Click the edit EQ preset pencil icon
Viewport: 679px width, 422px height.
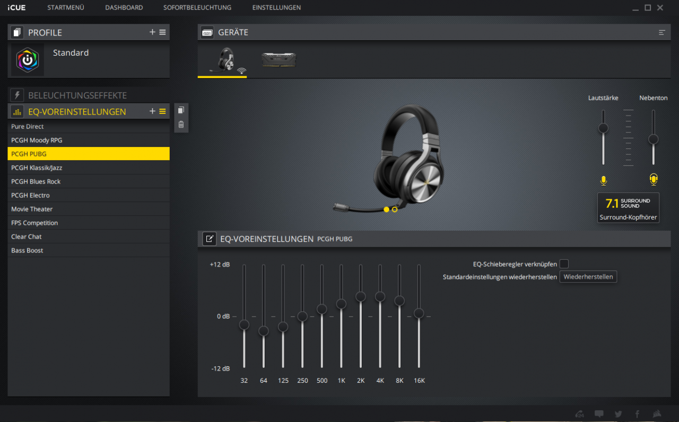tap(209, 239)
